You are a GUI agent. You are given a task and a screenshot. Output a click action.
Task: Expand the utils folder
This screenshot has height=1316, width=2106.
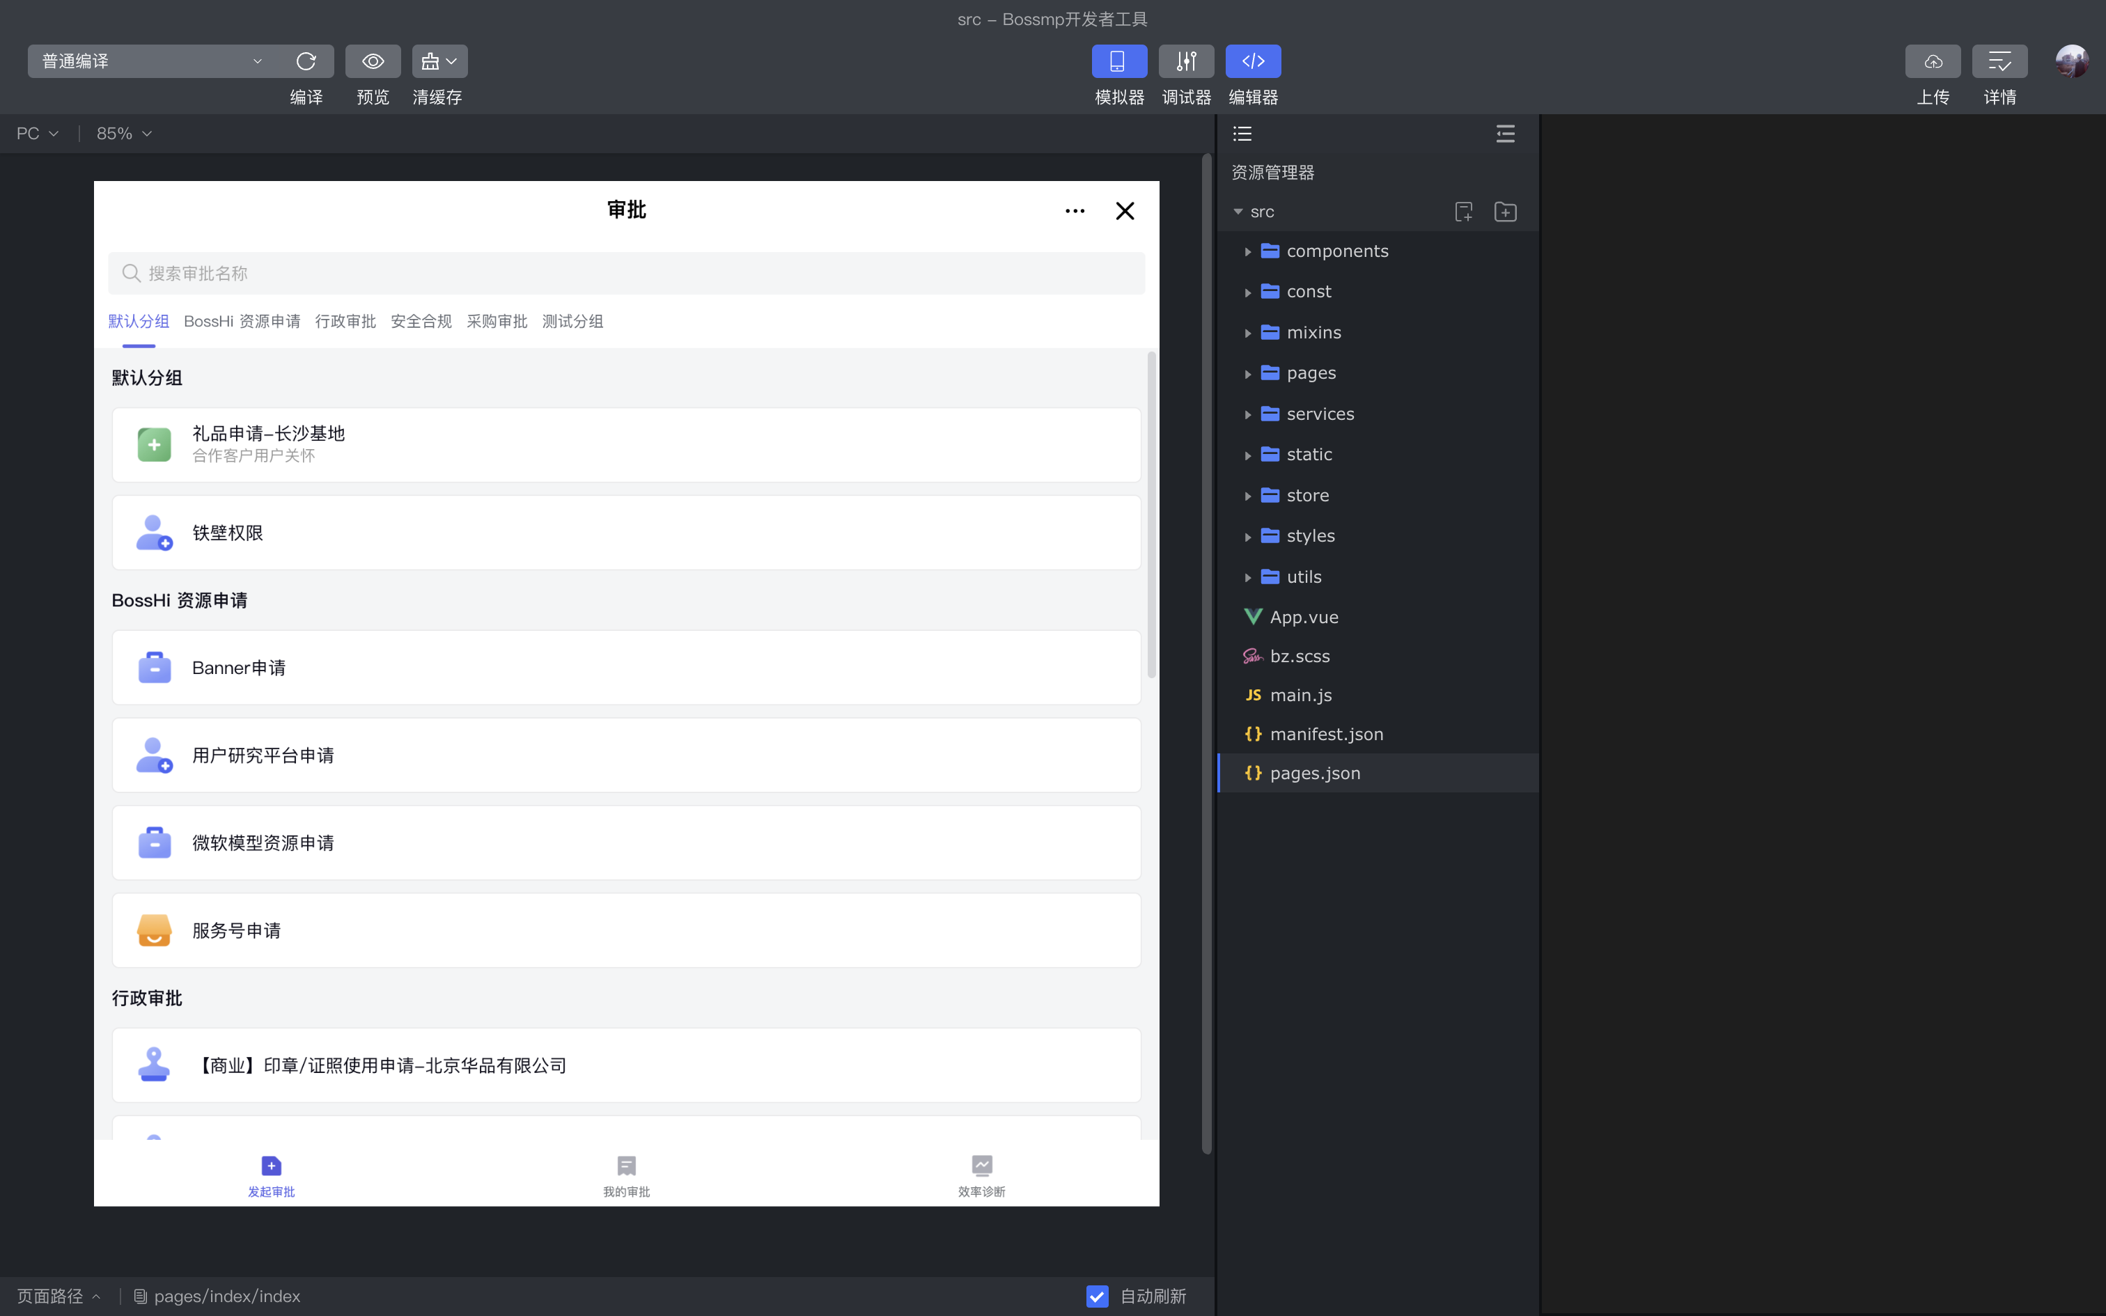[1247, 577]
